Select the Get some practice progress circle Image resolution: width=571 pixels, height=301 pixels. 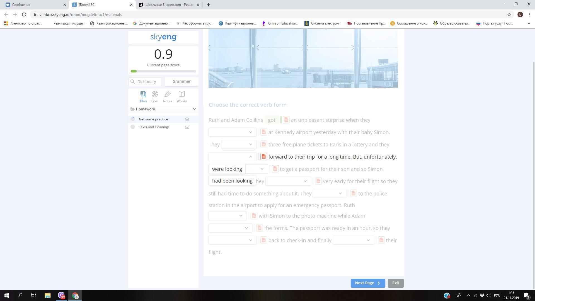point(133,119)
